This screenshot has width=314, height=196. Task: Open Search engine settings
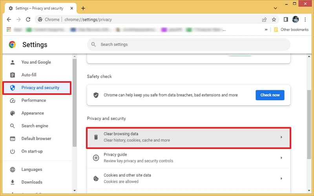click(37, 126)
